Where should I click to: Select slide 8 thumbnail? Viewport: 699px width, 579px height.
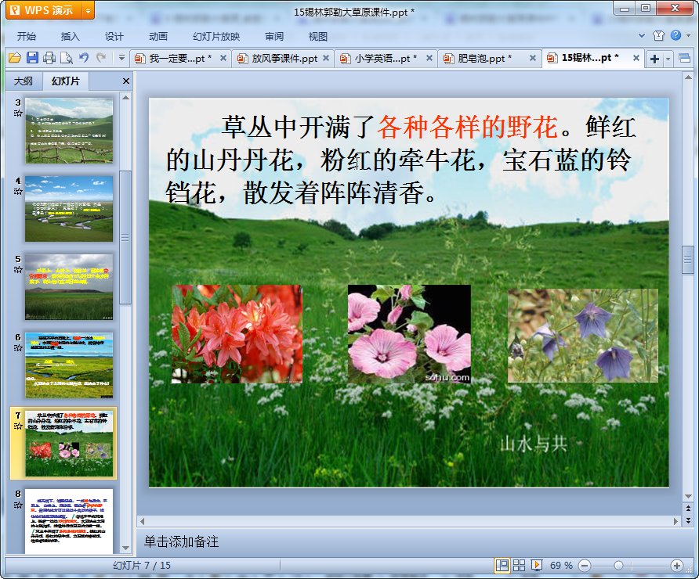69,521
